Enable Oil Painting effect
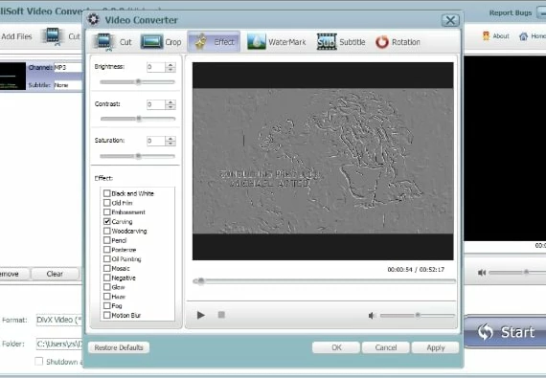The width and height of the screenshot is (546, 378). 107,259
